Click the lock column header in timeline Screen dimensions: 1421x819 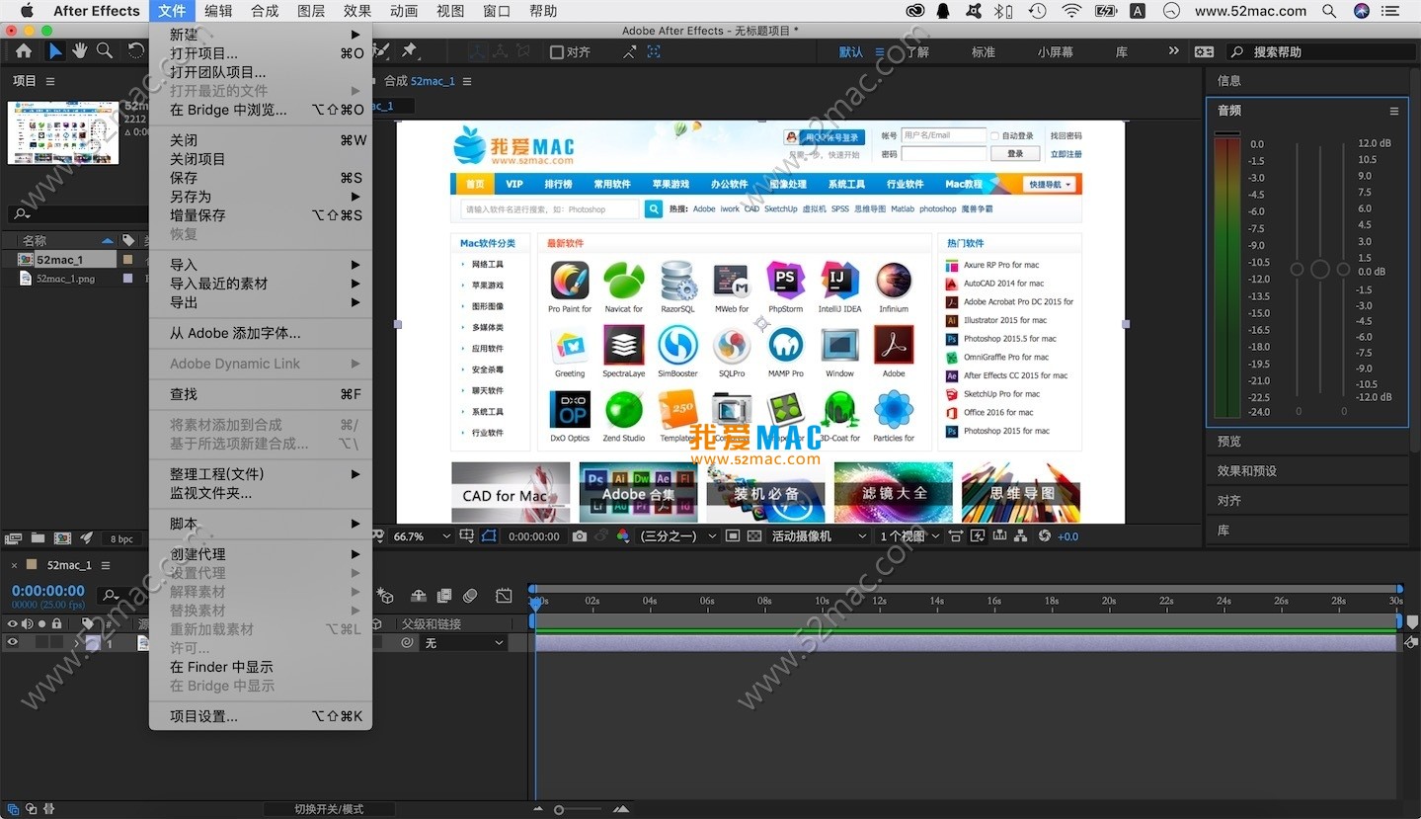56,623
